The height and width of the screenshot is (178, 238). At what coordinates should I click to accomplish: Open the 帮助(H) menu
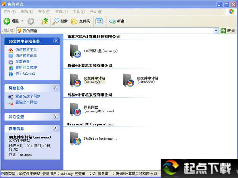click(96, 11)
